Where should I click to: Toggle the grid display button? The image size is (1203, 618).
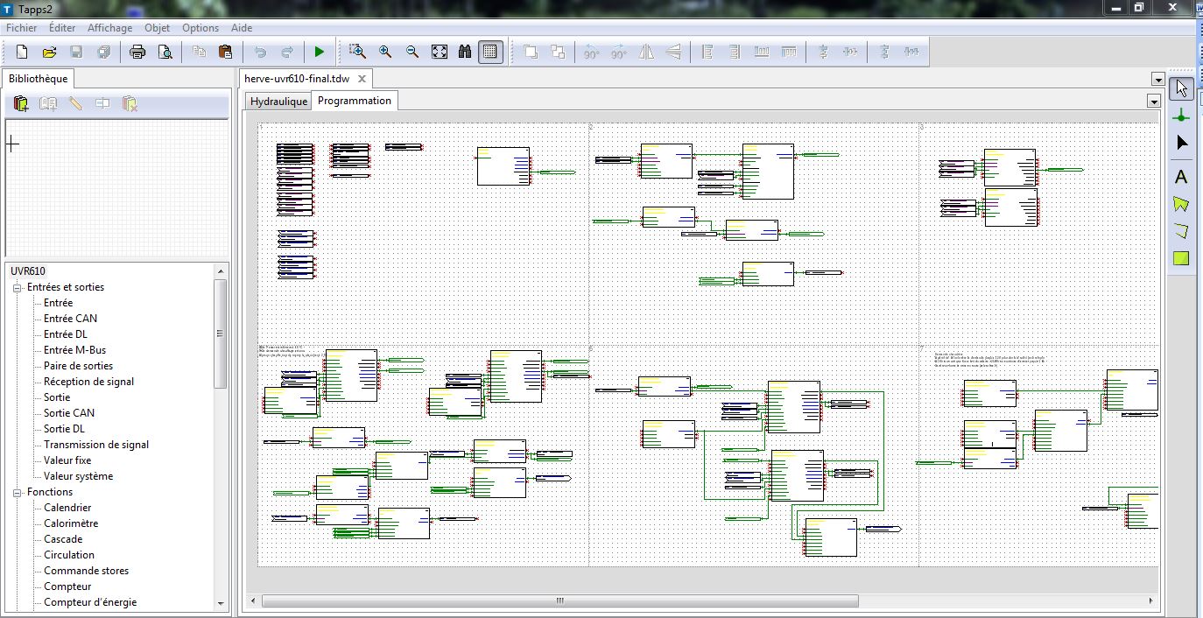[490, 53]
